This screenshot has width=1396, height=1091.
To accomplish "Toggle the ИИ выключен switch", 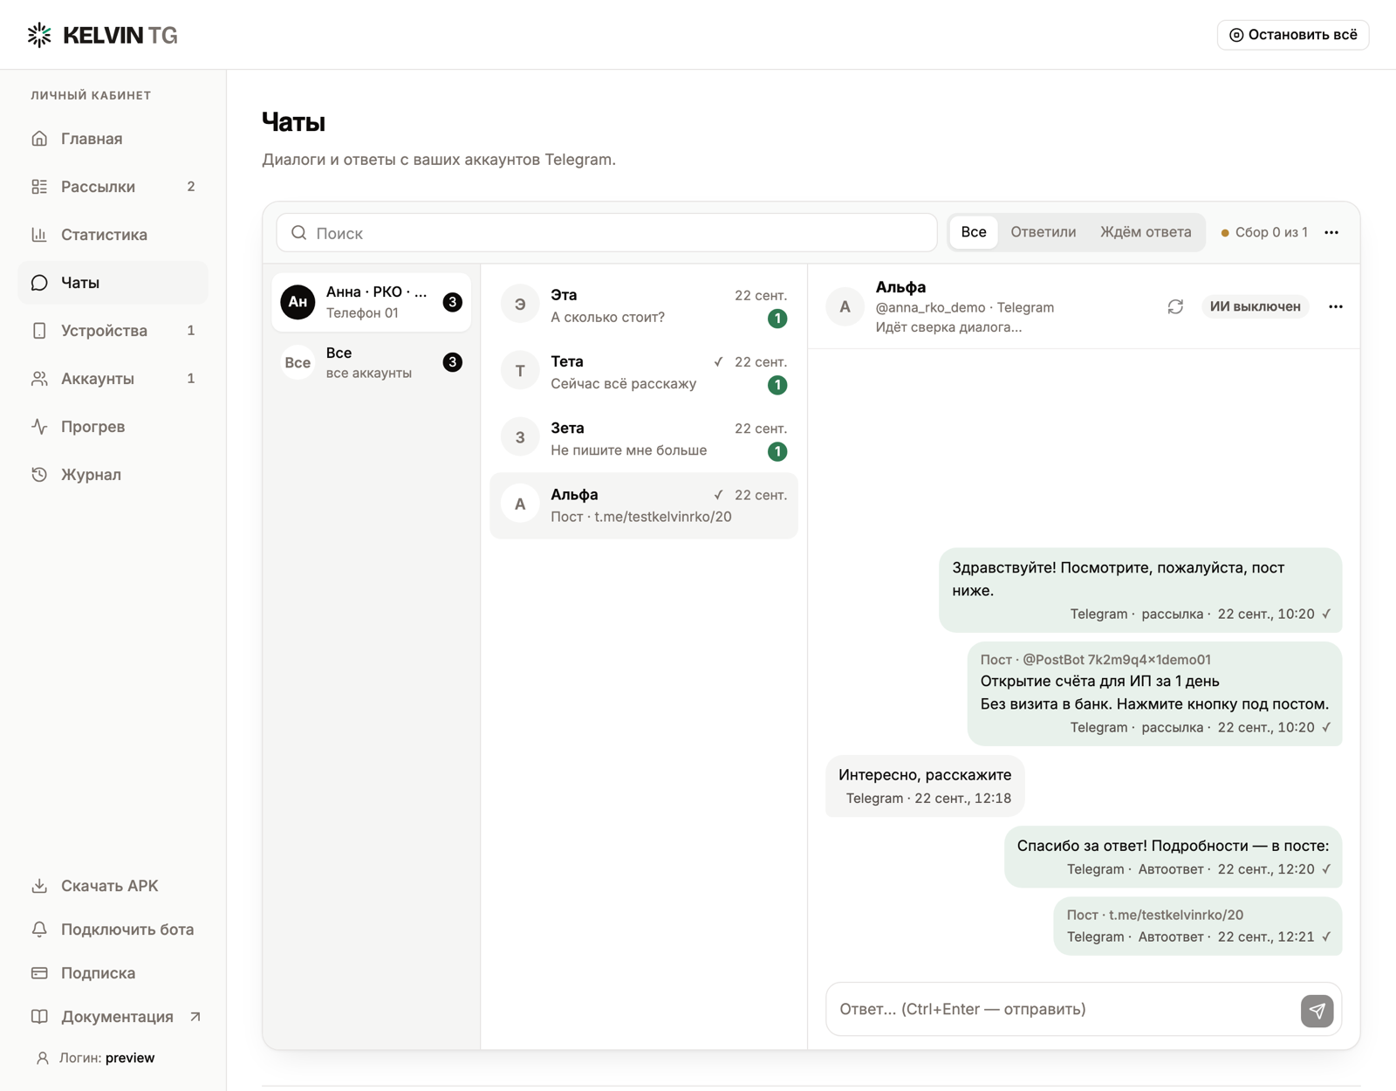I will click(x=1255, y=306).
